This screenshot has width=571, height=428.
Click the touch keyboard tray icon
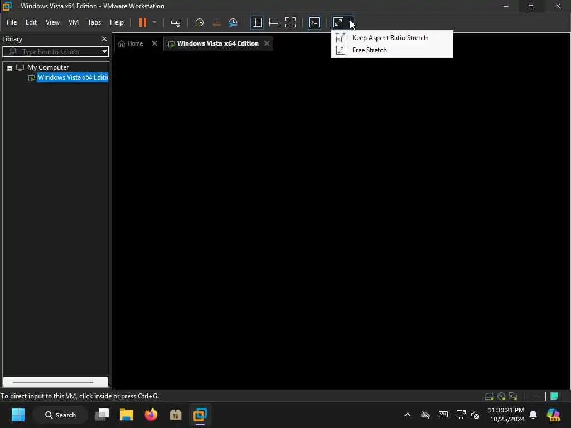tap(443, 415)
